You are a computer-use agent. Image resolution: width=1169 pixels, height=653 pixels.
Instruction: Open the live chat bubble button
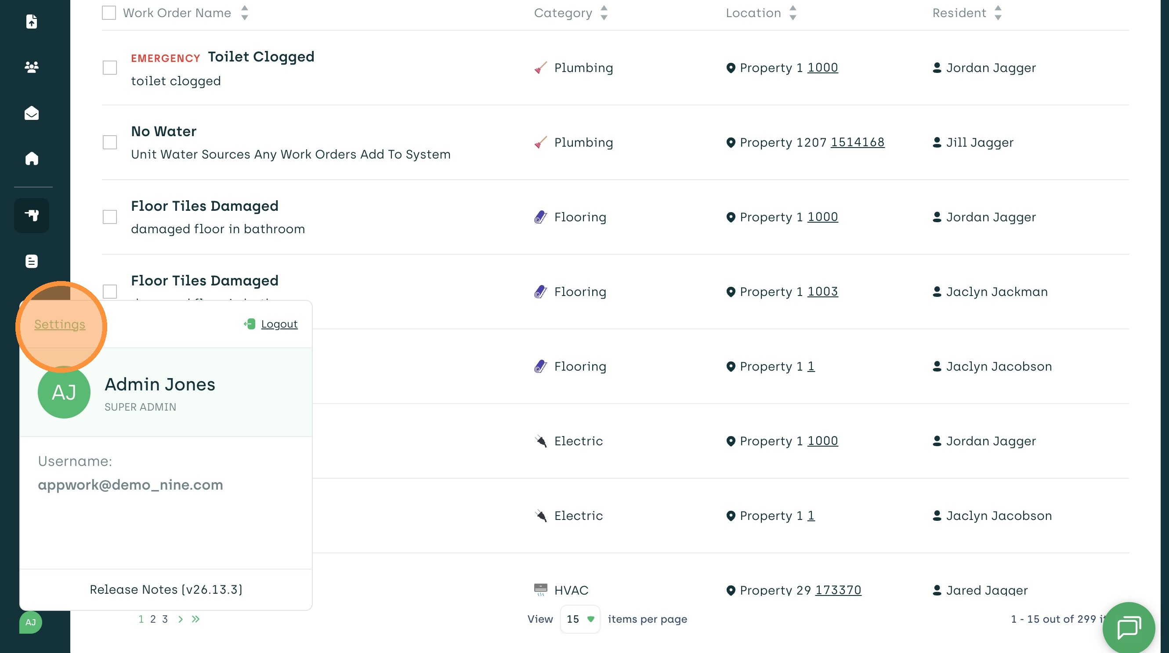click(1128, 628)
